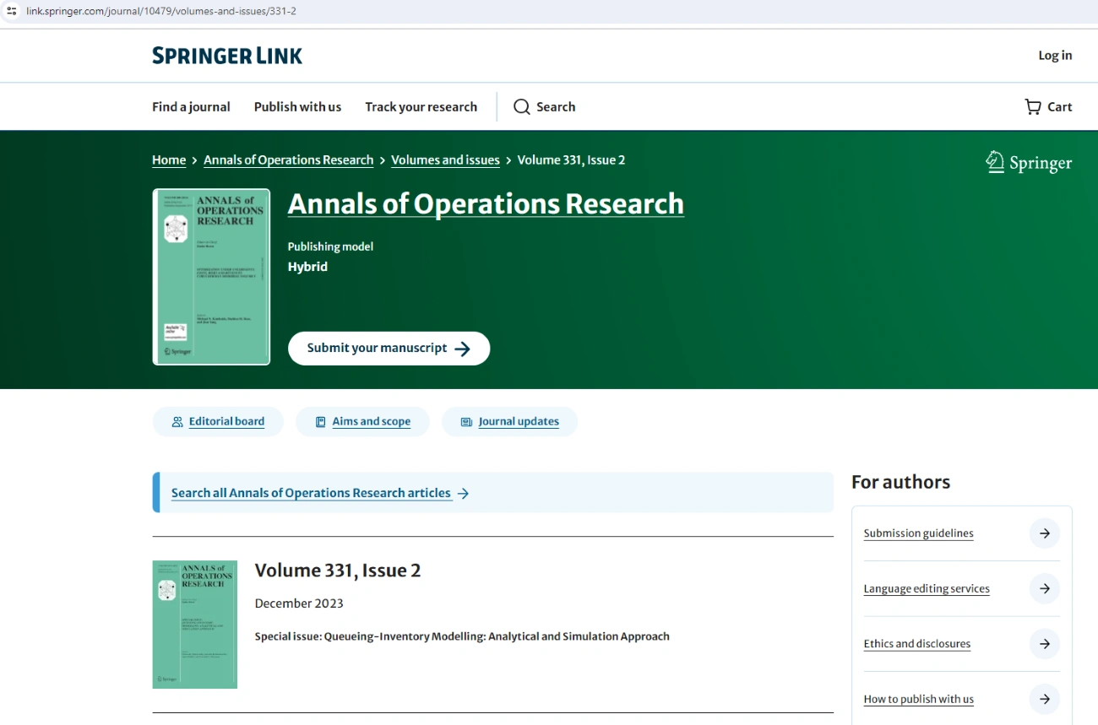This screenshot has width=1098, height=725.
Task: Click the Annals of Operations Research title heading
Action: (x=486, y=203)
